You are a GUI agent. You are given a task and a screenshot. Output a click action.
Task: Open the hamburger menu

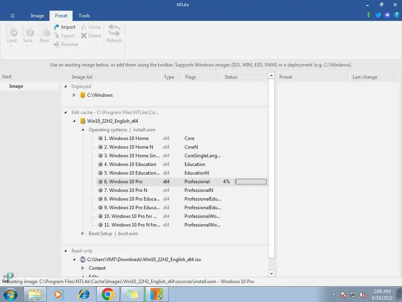point(12,16)
